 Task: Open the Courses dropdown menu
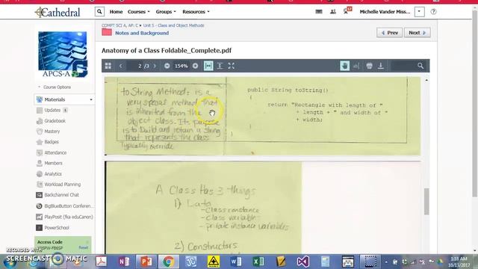pos(139,12)
